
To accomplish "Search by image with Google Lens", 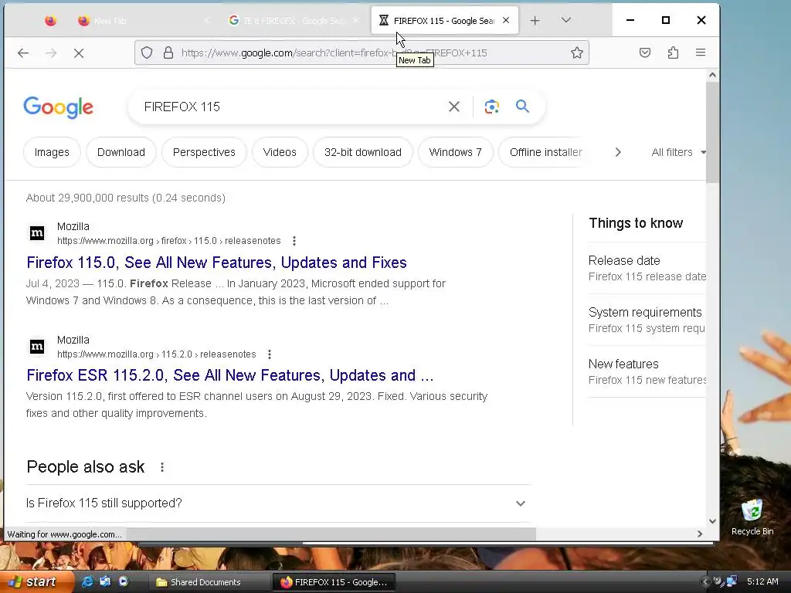I will click(492, 107).
